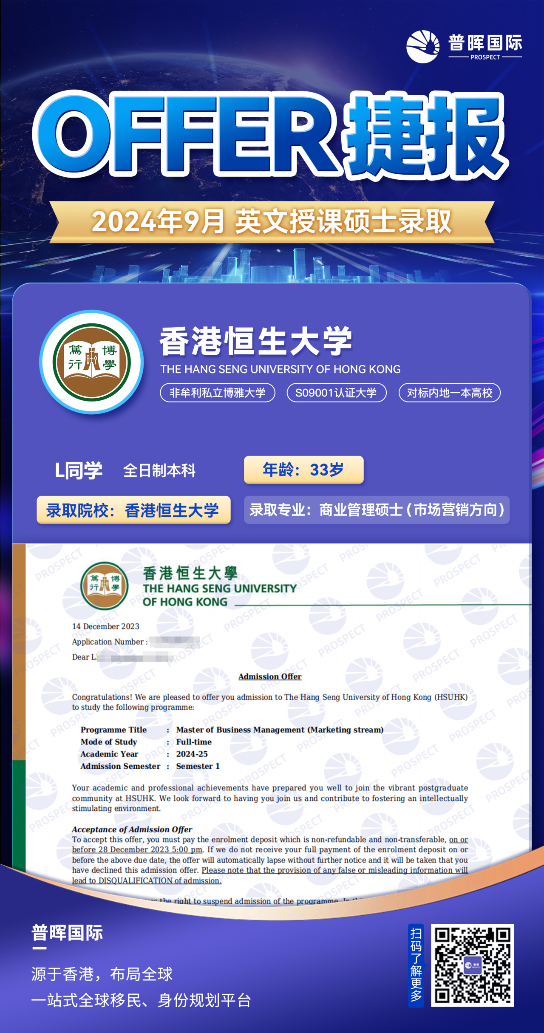Click the QR code
The width and height of the screenshot is (544, 1033).
[473, 965]
